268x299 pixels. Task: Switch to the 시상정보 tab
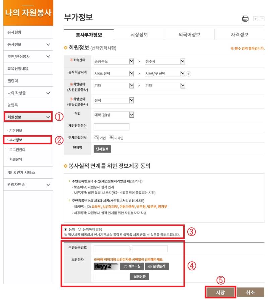(139, 35)
